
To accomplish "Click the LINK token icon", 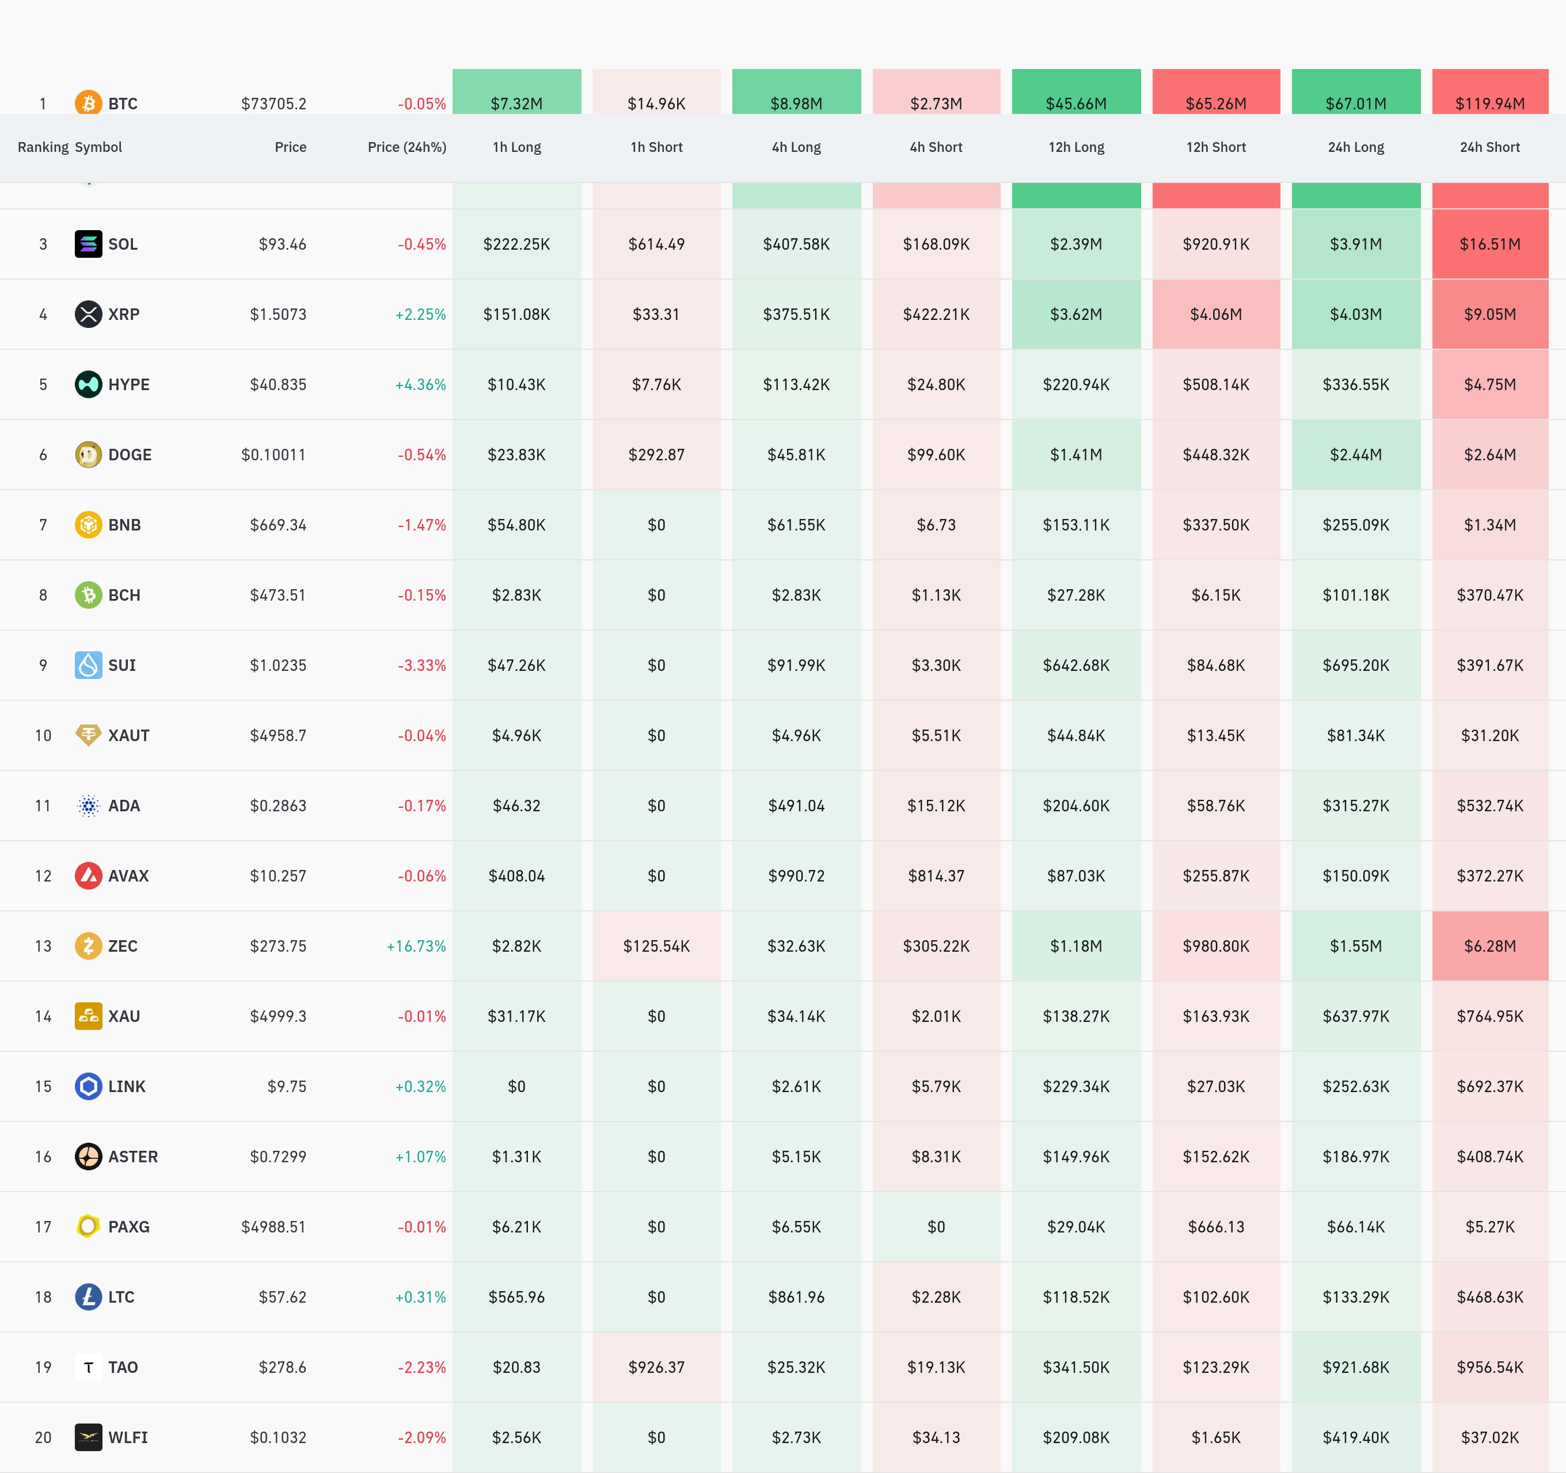I will [x=88, y=1086].
